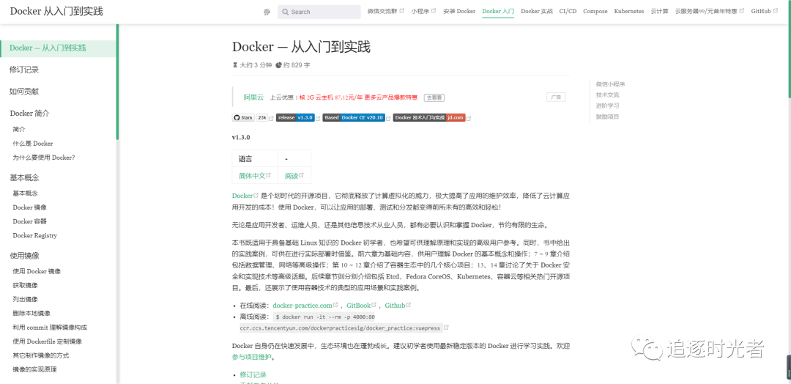Click the hourglass reading time icon
This screenshot has height=384, width=791.
(235, 65)
